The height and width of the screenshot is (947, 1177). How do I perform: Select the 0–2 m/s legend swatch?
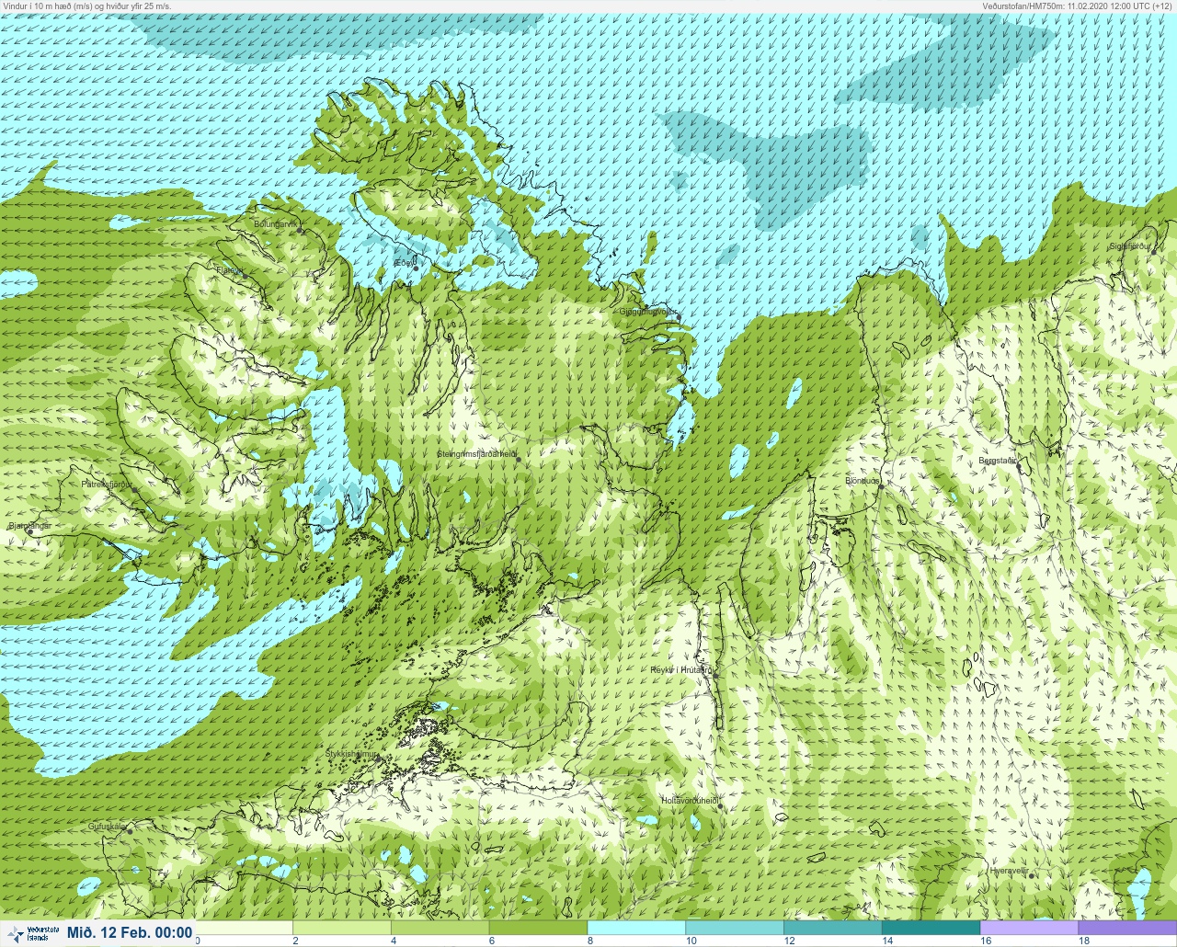click(x=245, y=928)
